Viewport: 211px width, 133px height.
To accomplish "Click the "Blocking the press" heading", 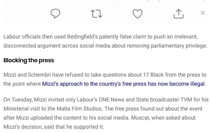I will pos(29,60).
